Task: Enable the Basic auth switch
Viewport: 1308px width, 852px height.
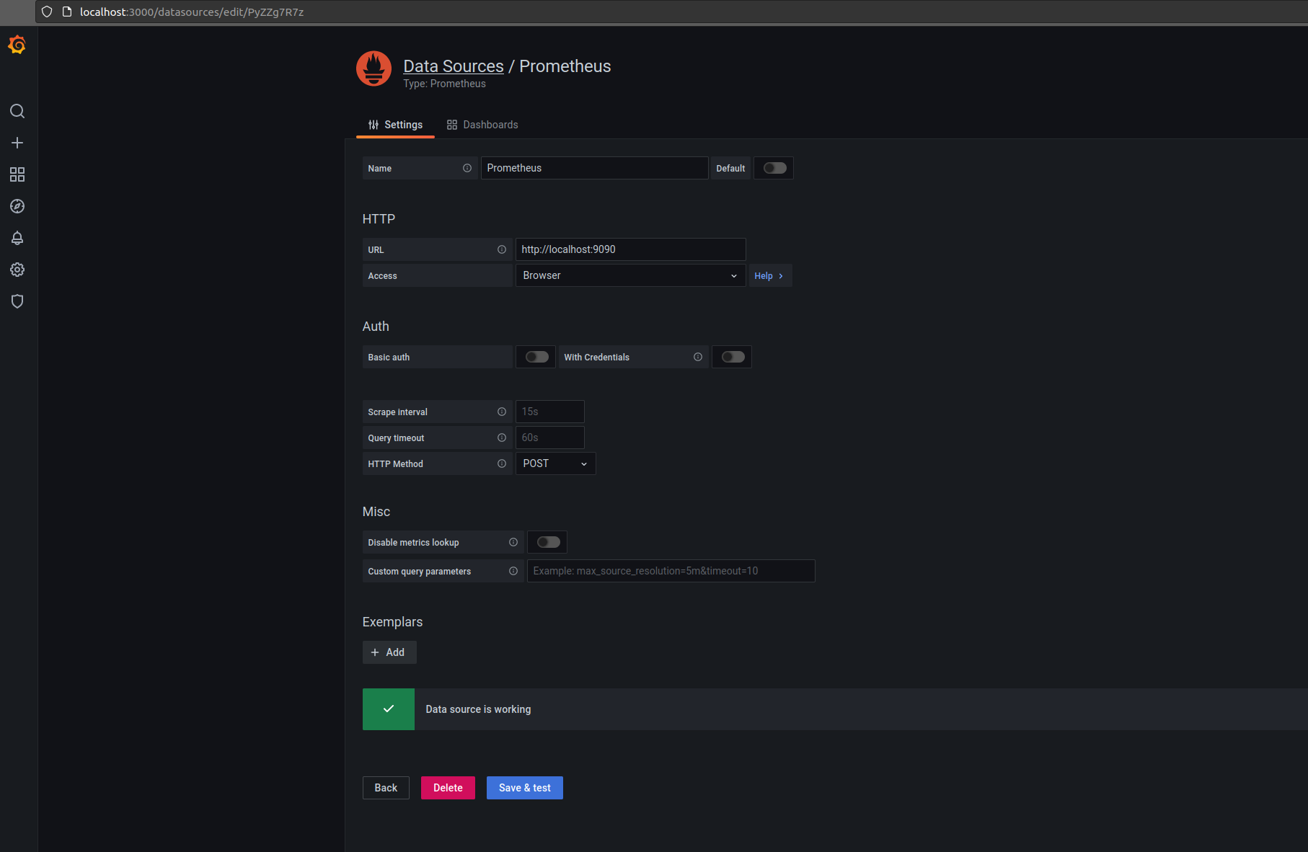Action: 536,357
